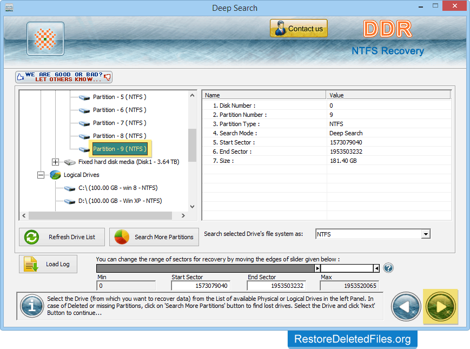Screen dimensions: 470x349
Task: Click the tree horizontal scroll right arrow
Action: (183, 215)
